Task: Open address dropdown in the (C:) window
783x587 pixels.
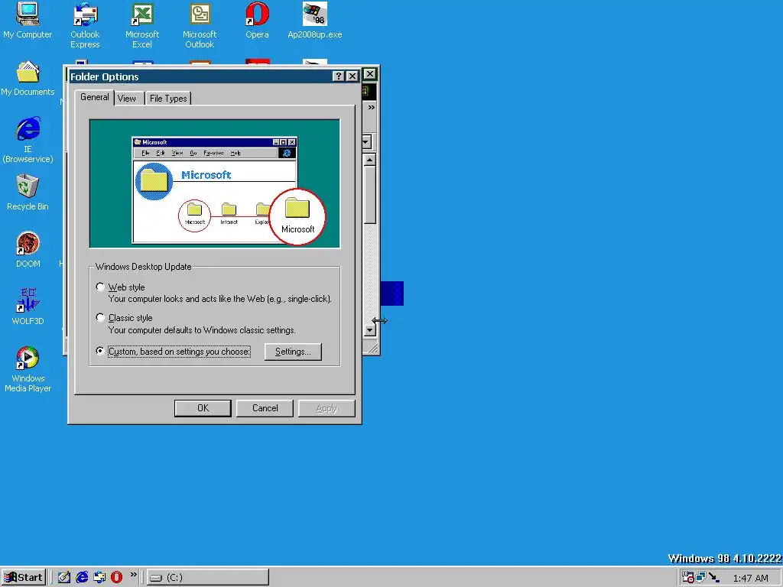Action: tap(366, 141)
